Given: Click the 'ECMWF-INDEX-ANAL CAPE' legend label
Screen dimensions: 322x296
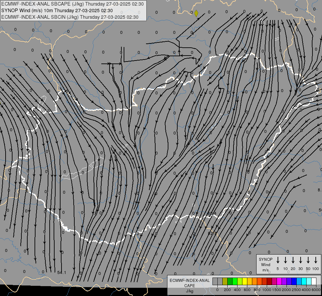Looking at the screenshot, I should [189, 283].
